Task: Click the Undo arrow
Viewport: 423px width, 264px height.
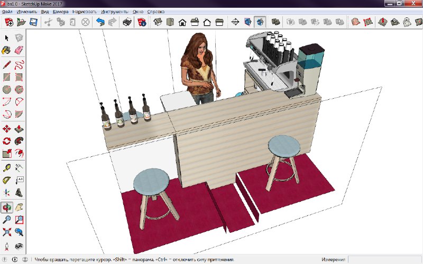Action: point(100,22)
